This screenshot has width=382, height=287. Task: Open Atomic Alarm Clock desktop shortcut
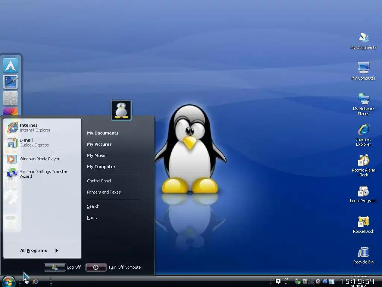click(x=363, y=166)
